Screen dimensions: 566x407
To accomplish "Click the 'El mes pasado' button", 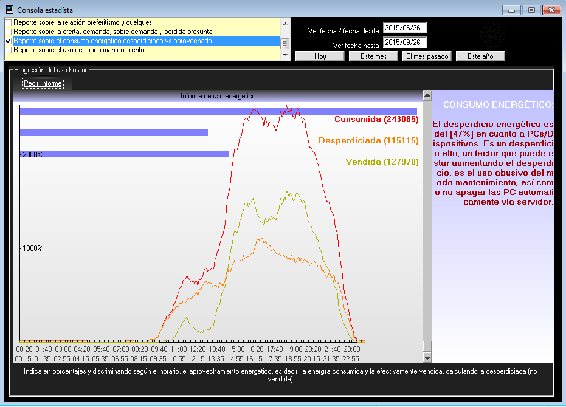I will (x=427, y=56).
